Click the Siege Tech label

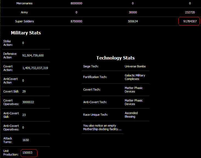[x=91, y=66]
